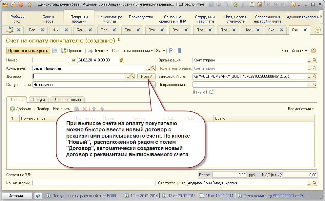Viewport: 325px width, 201px height.
Task: Click the Провести и закрыть button
Action: click(x=28, y=51)
